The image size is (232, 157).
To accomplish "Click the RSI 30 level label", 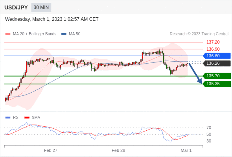I will (x=209, y=141).
